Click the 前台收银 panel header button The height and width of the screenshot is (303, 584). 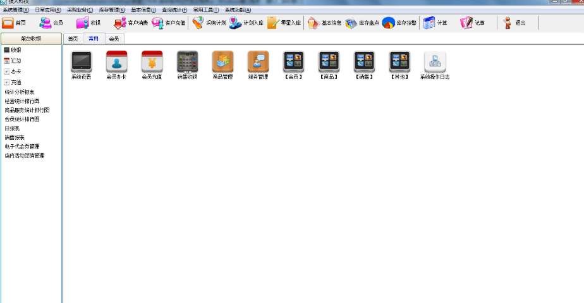(30, 39)
